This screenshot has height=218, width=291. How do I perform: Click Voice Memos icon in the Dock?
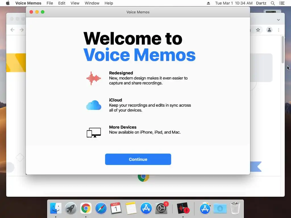click(183, 208)
